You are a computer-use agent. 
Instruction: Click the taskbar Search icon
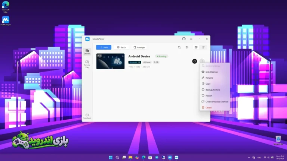(117, 157)
